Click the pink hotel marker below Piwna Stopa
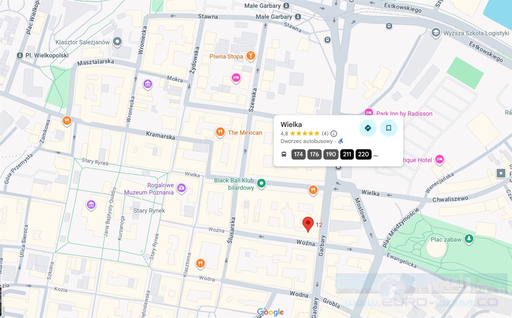The width and height of the screenshot is (512, 318). [236, 78]
